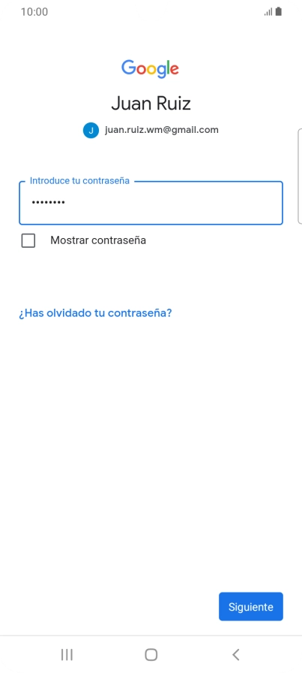Image resolution: width=302 pixels, height=673 pixels.
Task: Tap the masked password dots
Action: pyautogui.click(x=48, y=202)
